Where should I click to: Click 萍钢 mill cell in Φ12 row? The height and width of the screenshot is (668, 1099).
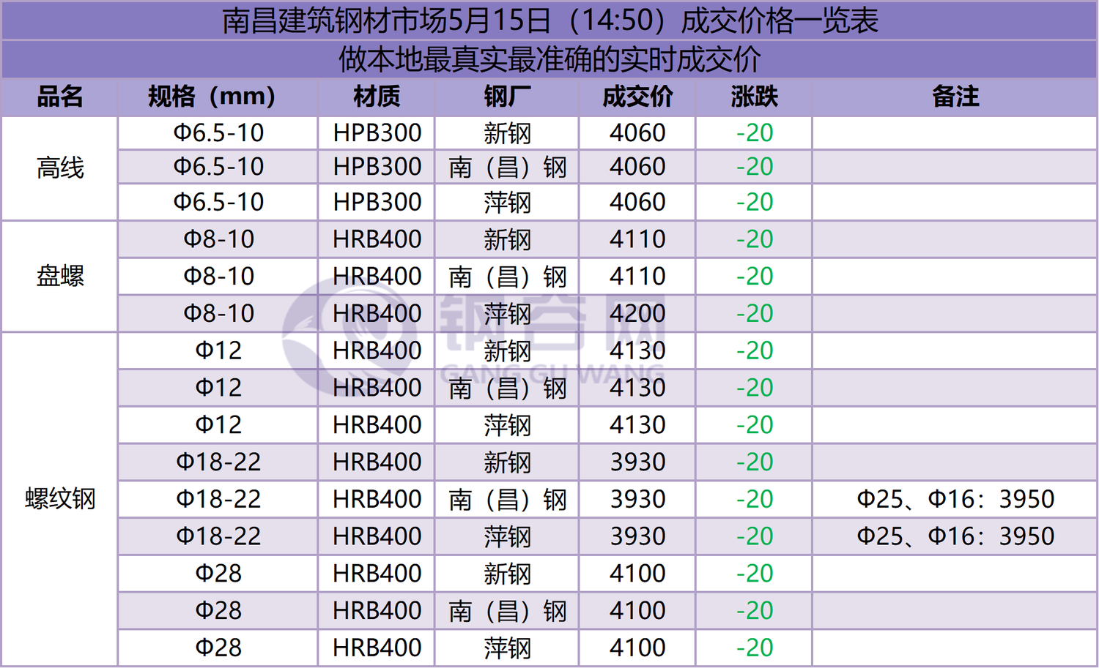tap(507, 425)
